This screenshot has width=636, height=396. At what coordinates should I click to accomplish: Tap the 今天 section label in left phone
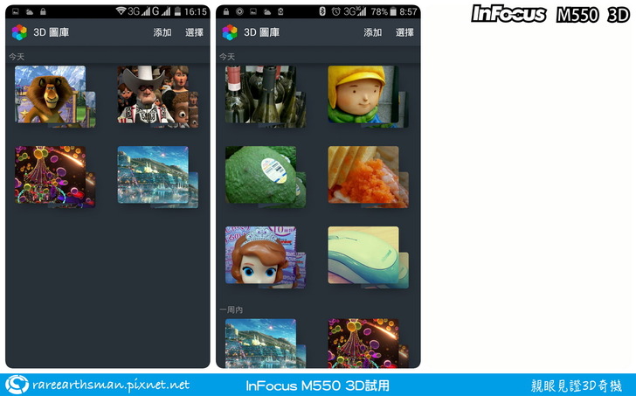point(17,57)
